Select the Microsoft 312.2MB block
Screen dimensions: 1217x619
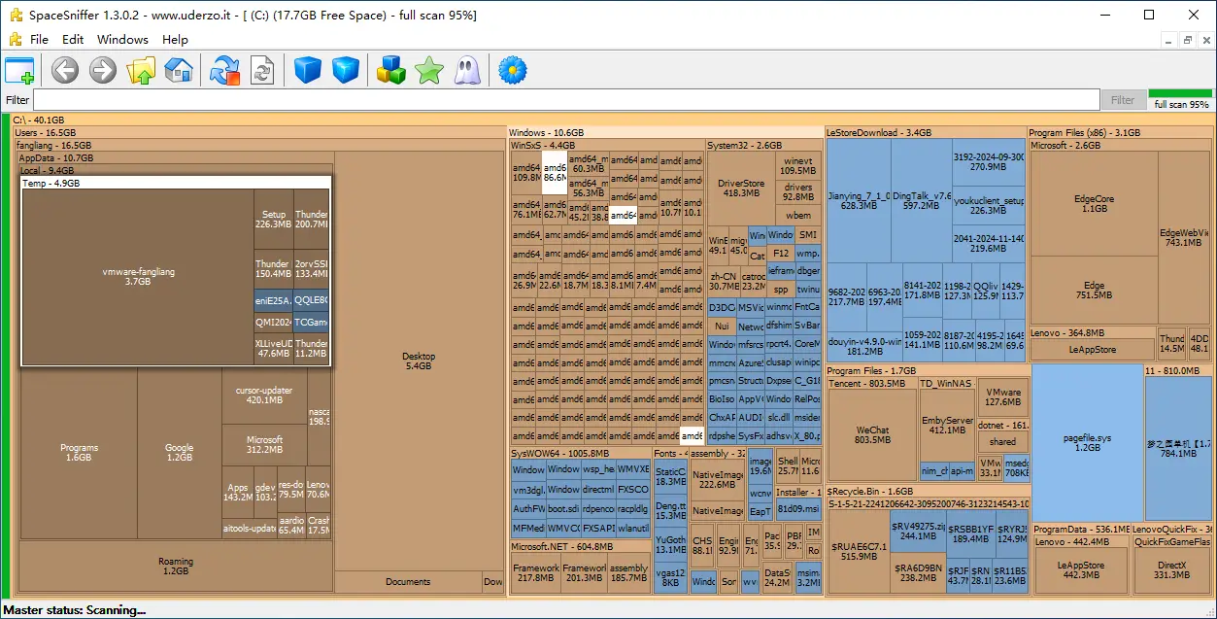(x=264, y=445)
